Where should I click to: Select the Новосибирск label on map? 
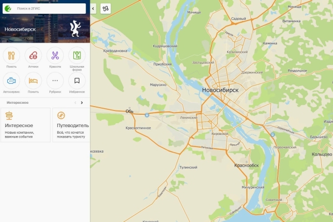(220, 90)
